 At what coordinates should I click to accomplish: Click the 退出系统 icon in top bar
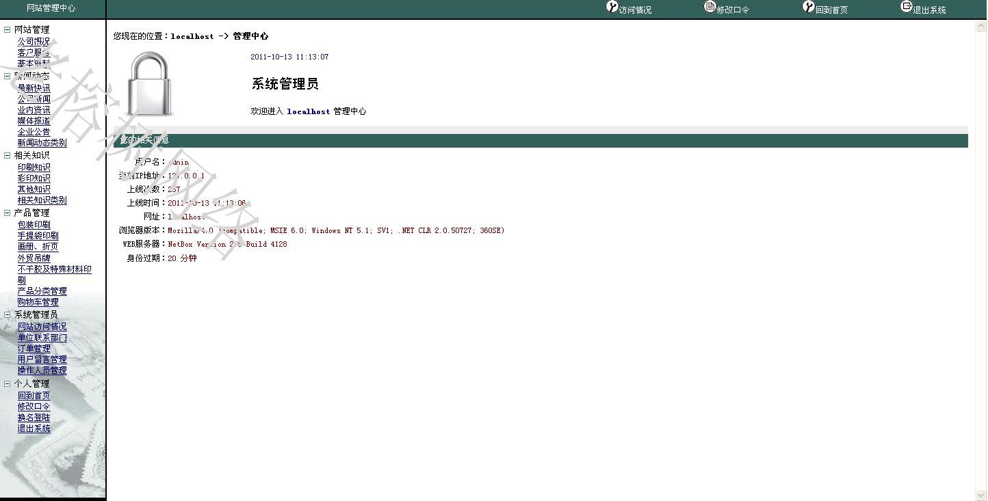pos(907,7)
